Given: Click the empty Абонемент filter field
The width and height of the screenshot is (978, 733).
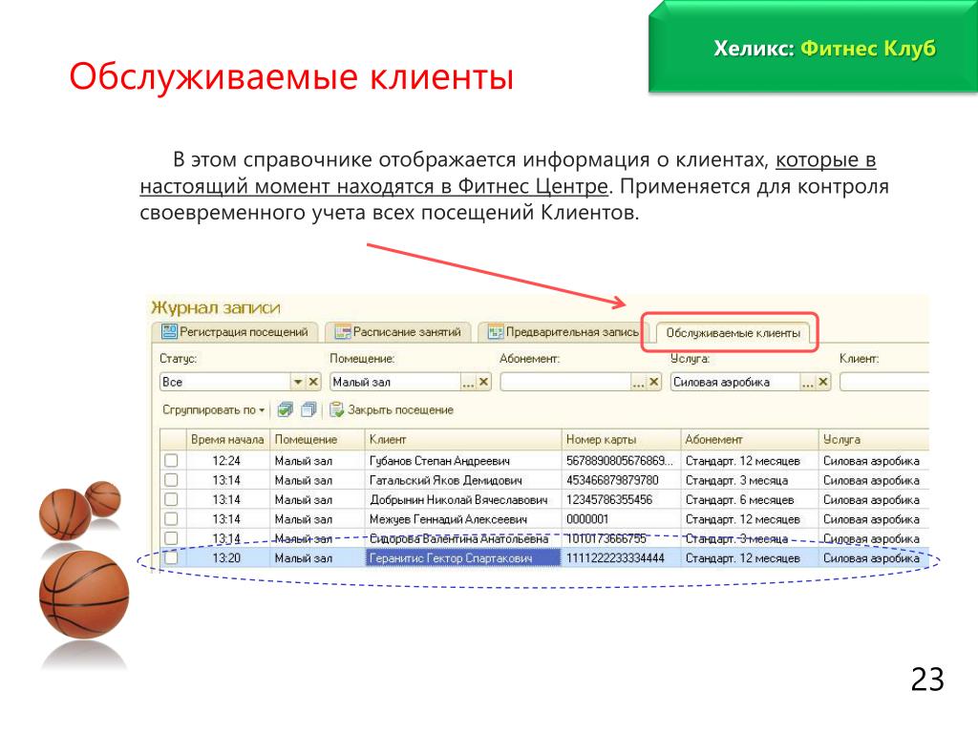Looking at the screenshot, I should (x=565, y=382).
